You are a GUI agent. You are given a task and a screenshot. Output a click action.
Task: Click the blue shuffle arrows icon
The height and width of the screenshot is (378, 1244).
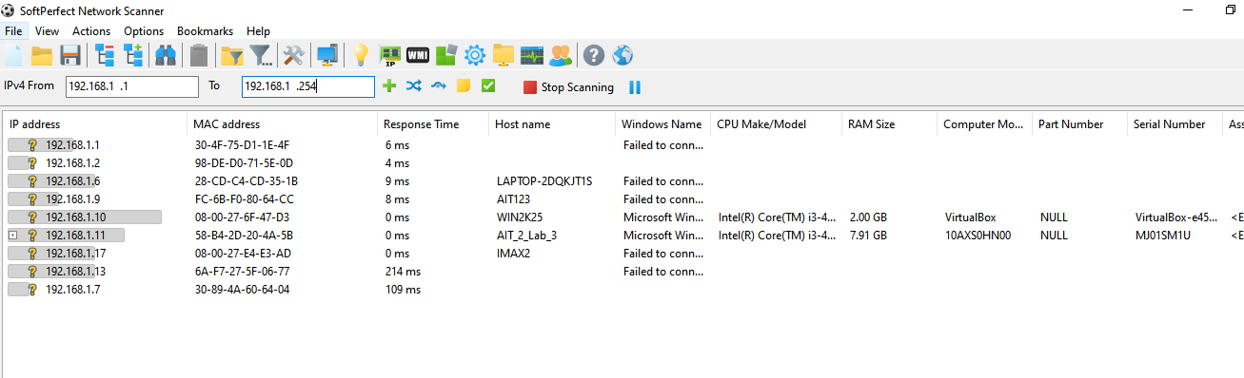[413, 86]
